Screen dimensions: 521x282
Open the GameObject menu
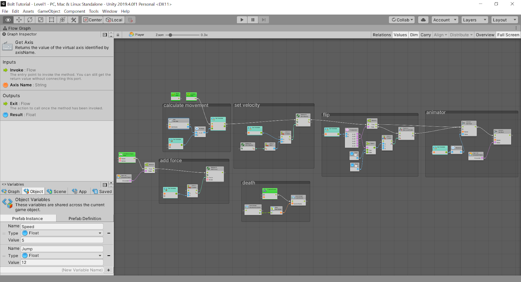coord(49,11)
